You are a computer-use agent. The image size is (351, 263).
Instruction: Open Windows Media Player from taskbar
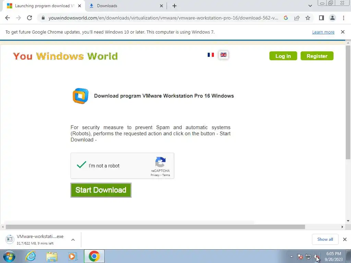72,256
